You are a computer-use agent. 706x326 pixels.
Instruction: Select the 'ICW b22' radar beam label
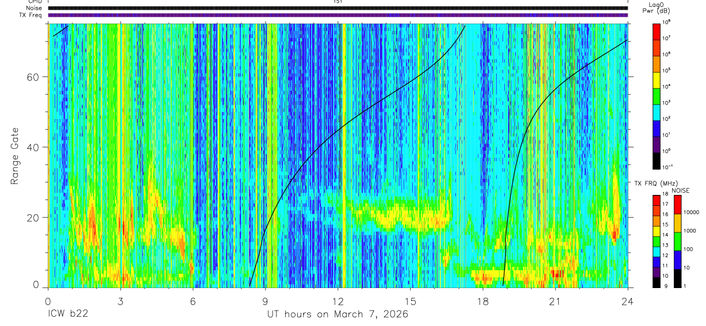[x=69, y=315]
